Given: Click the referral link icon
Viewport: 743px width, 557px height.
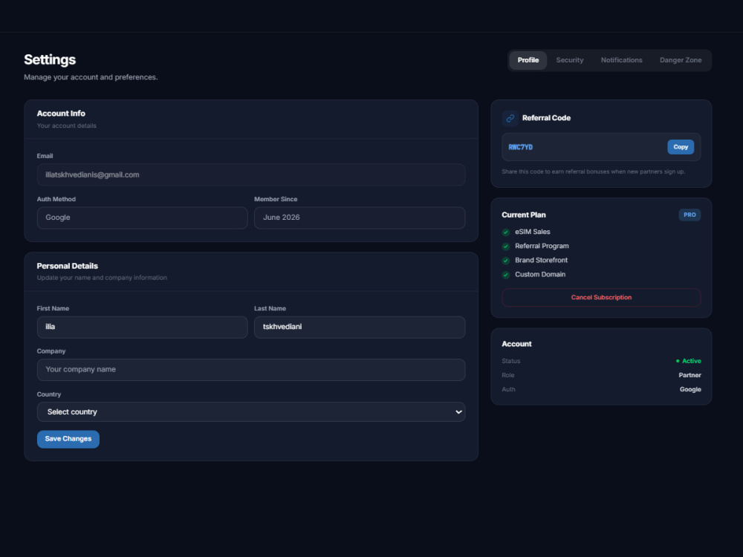Looking at the screenshot, I should pyautogui.click(x=510, y=118).
